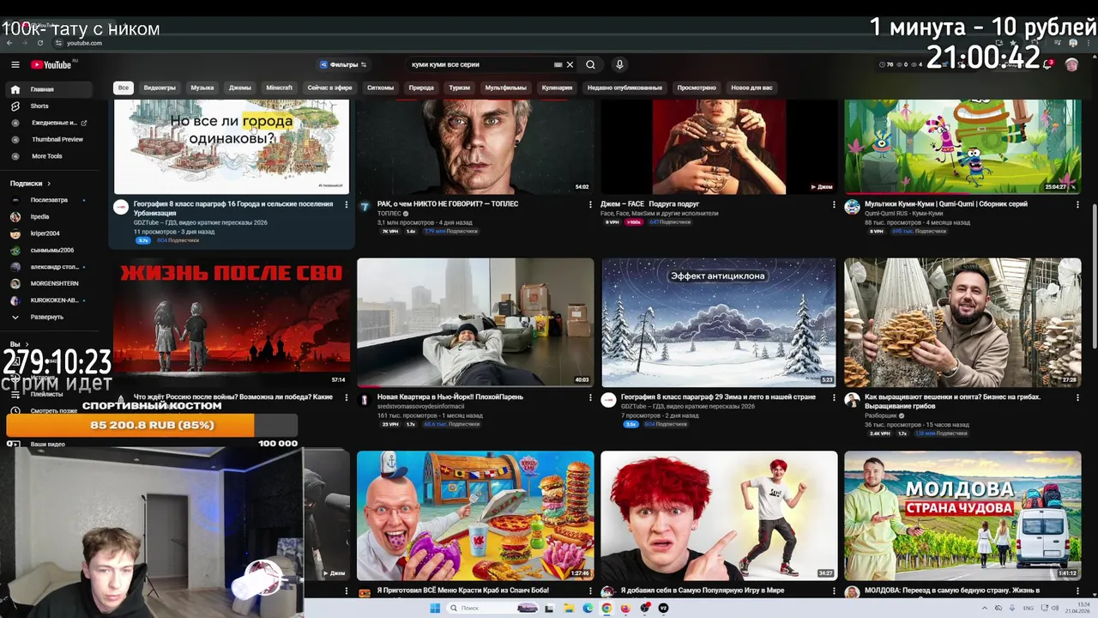Screen dimensions: 1098x618
Task: Start voice search with microphone
Action: click(619, 64)
